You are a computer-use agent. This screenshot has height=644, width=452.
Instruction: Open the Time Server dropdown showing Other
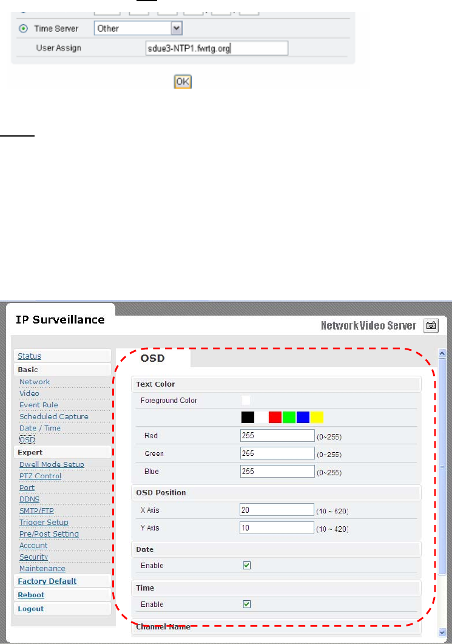(x=138, y=29)
